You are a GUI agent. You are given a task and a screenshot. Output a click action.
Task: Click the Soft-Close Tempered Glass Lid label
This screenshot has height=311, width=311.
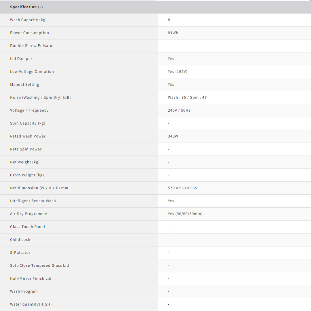[x=39, y=266]
